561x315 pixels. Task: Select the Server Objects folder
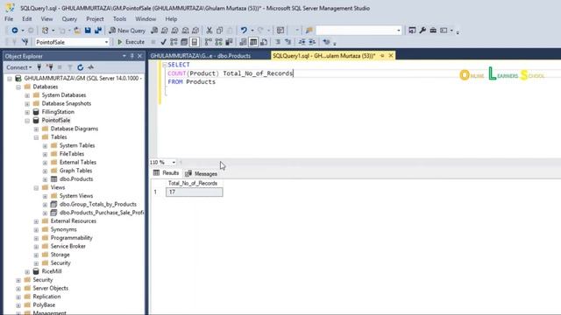[x=51, y=288]
